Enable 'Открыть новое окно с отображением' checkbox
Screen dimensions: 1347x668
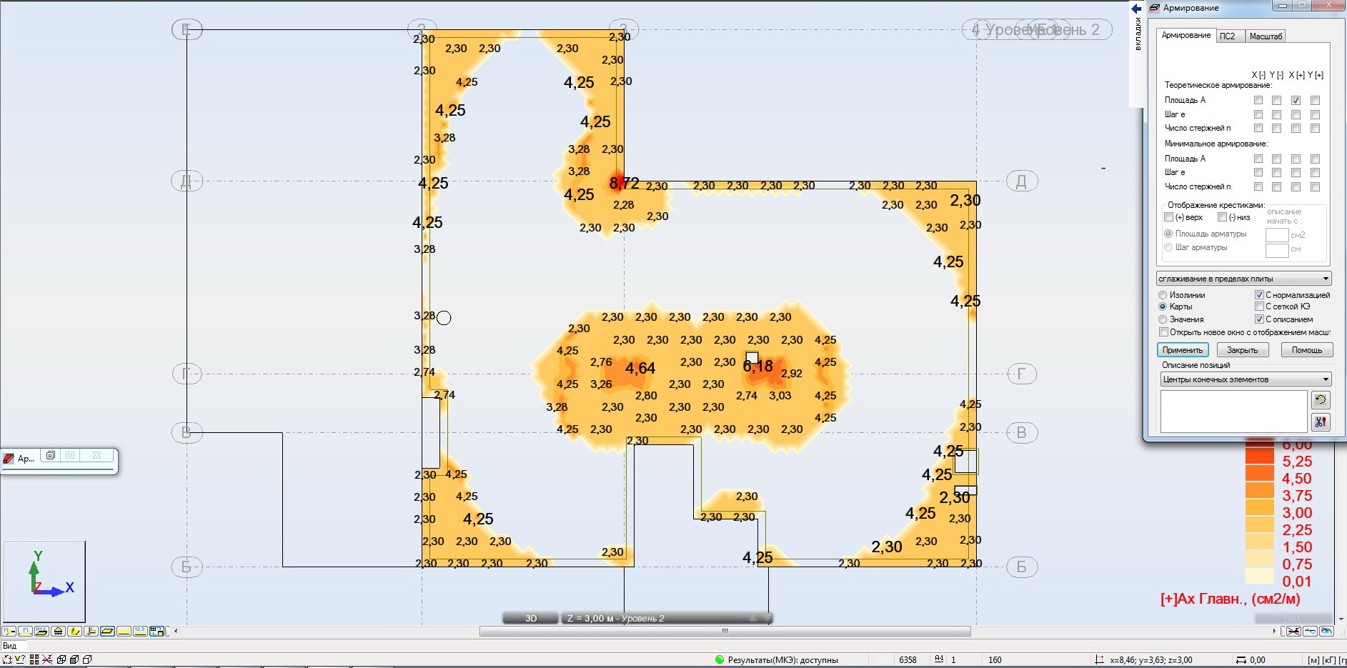(x=1164, y=332)
